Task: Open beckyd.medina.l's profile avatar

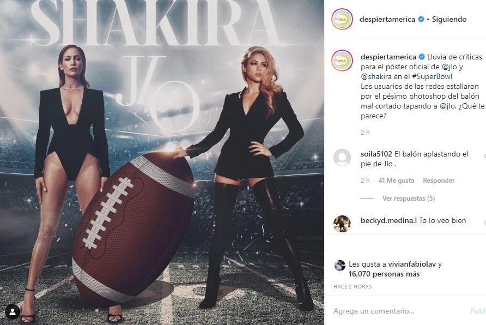Action: coord(342,224)
